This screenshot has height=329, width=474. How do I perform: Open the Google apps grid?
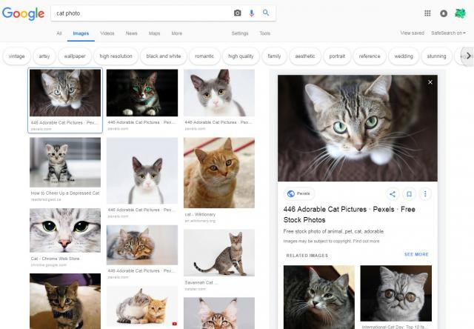[427, 13]
